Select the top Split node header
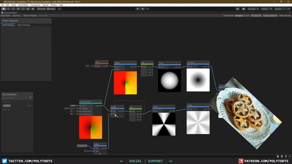The image size is (292, 164). [147, 62]
